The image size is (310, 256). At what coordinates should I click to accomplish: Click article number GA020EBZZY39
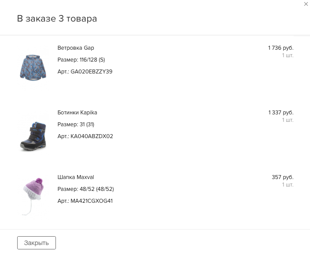click(92, 72)
